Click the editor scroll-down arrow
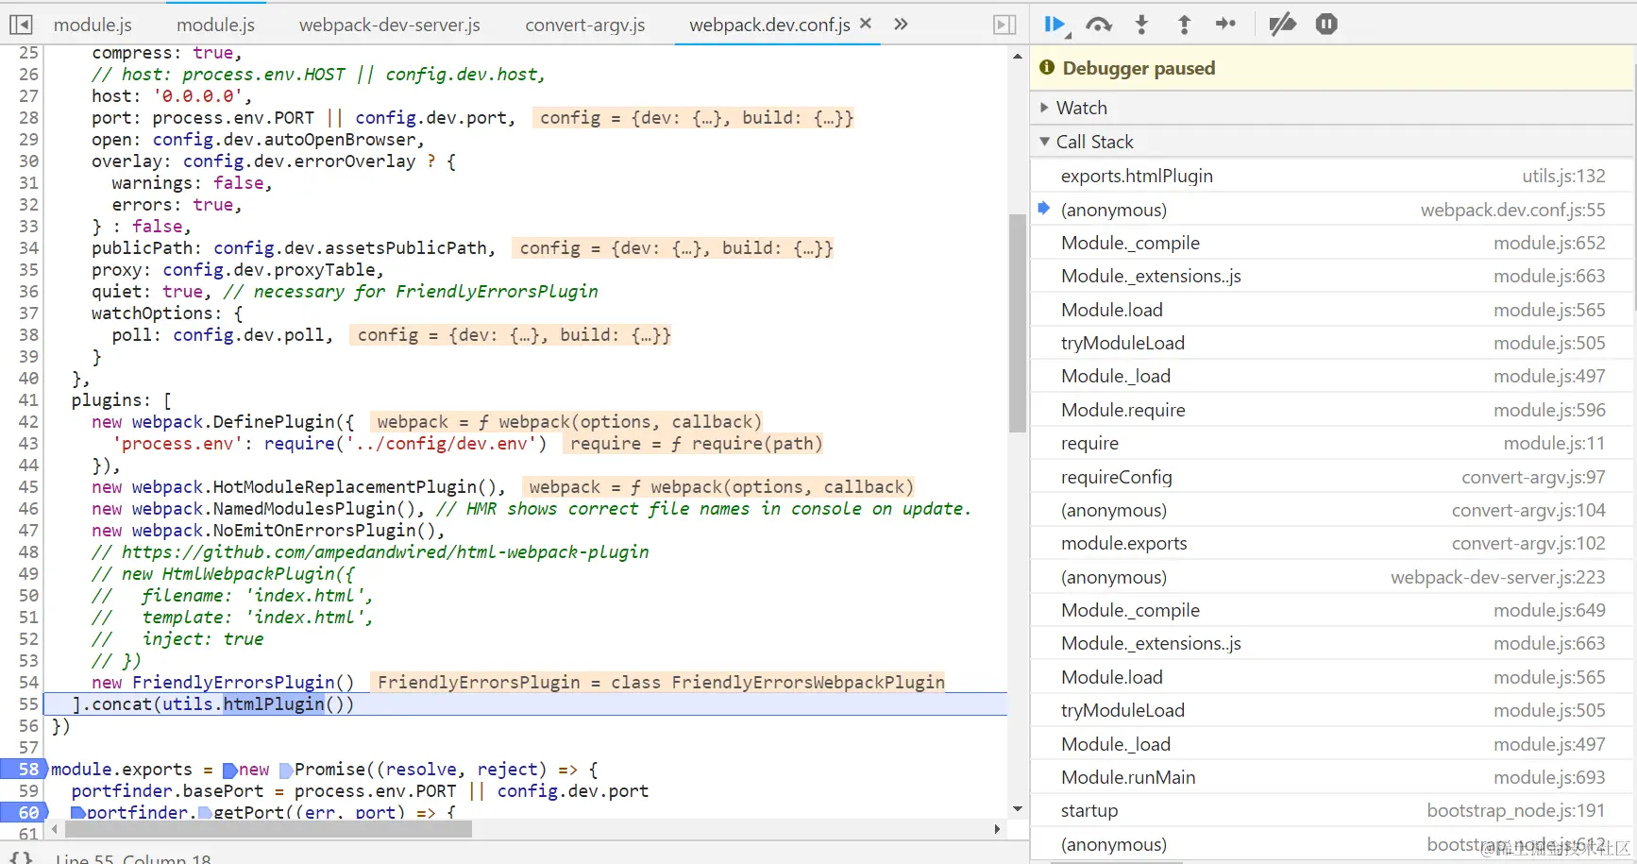The height and width of the screenshot is (864, 1637). coord(1017,808)
